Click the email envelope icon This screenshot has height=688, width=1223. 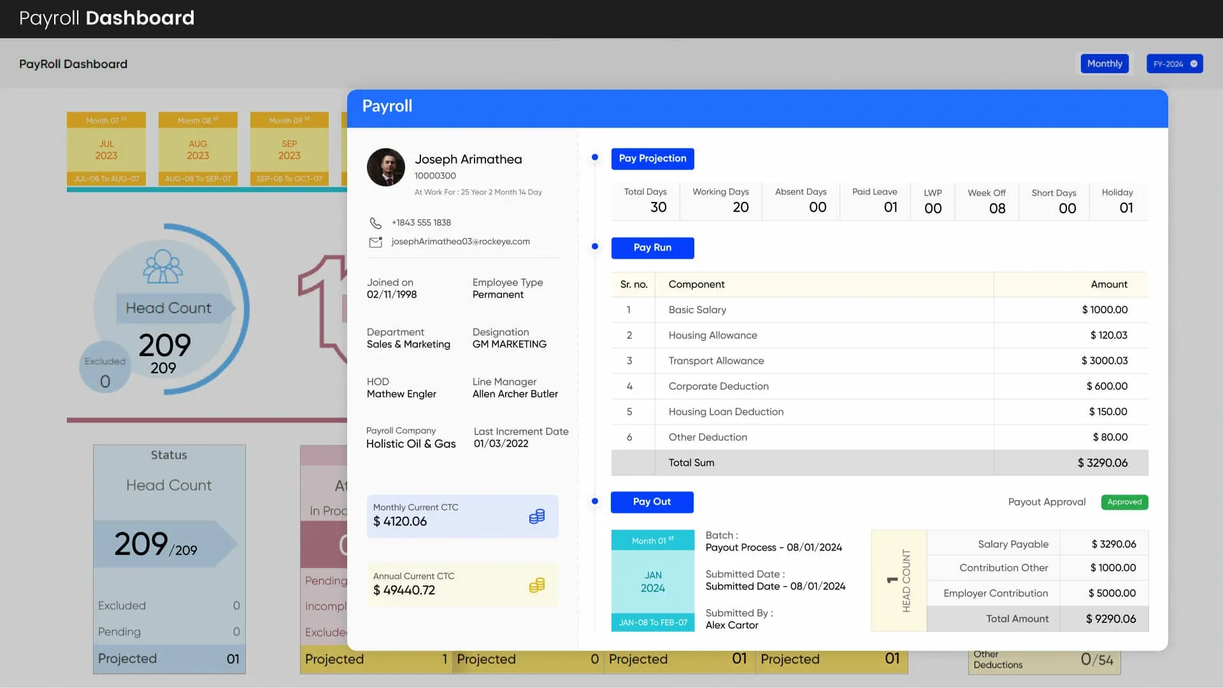tap(376, 242)
